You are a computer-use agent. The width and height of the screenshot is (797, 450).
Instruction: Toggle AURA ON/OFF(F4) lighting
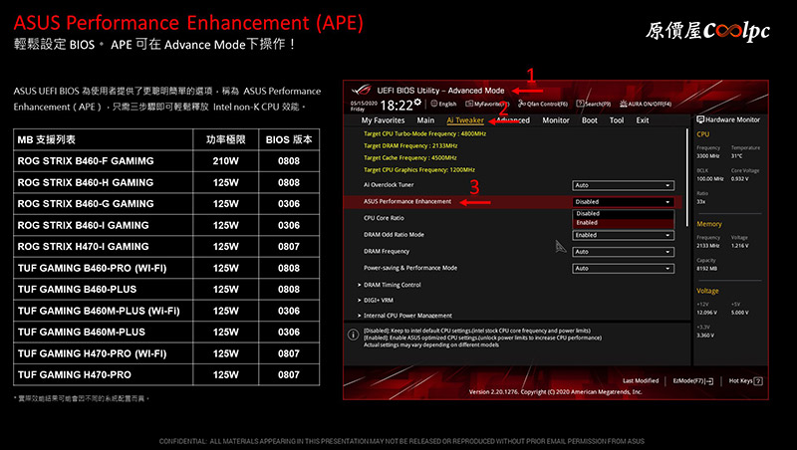coord(646,104)
